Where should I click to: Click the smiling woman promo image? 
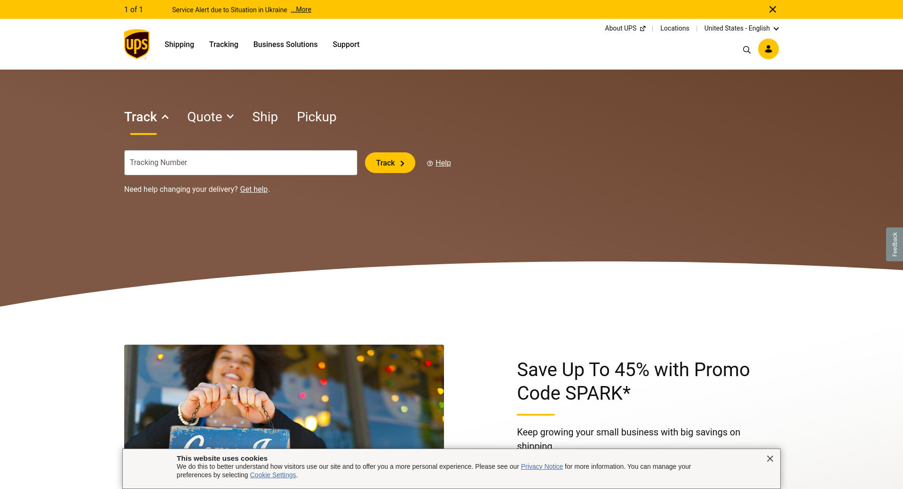pos(284,396)
